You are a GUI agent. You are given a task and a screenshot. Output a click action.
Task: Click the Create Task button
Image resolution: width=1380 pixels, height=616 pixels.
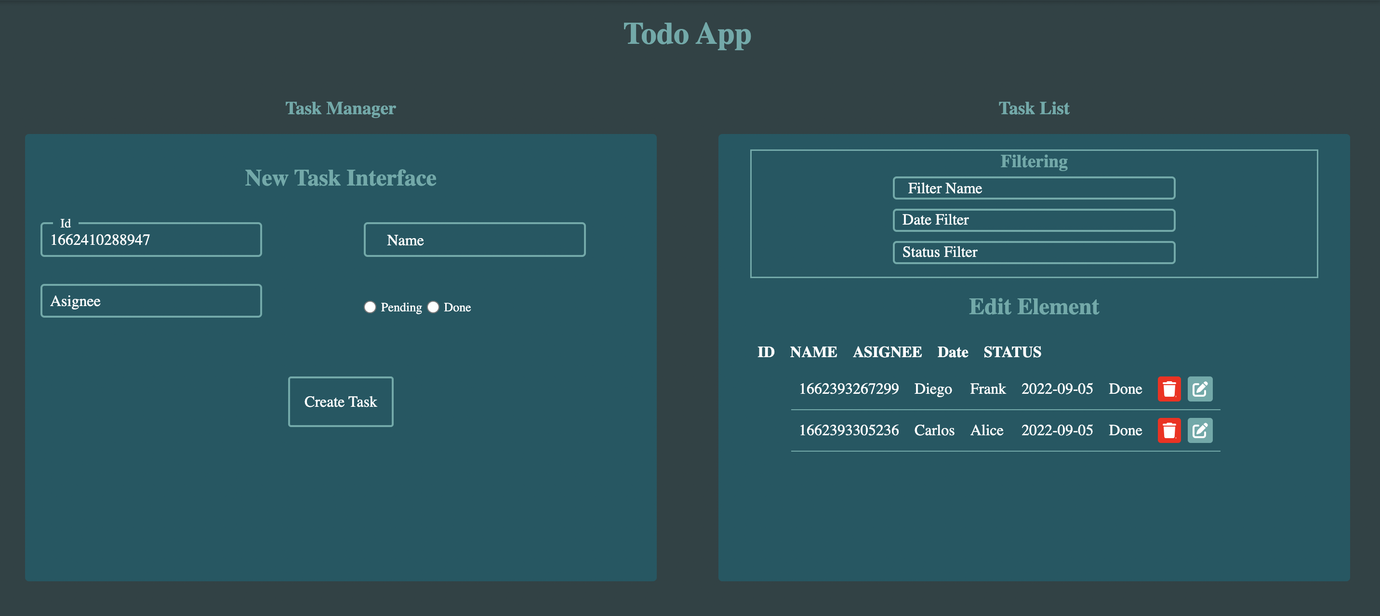[341, 402]
